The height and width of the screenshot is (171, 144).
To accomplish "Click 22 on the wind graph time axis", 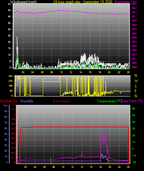I will tap(119, 72).
